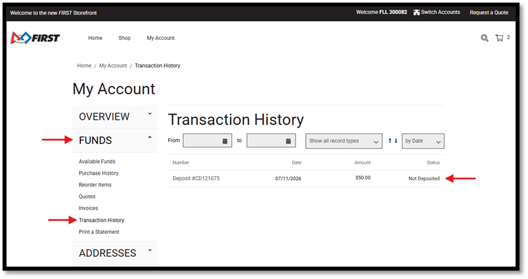Click the Welcome FLL 300082 text
528x279 pixels.
(382, 12)
